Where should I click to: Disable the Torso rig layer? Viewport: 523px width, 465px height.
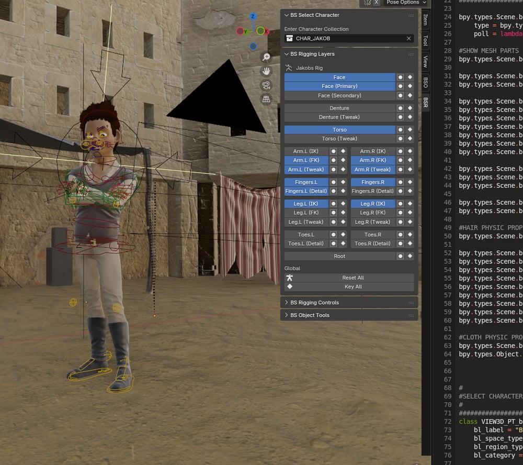point(339,130)
